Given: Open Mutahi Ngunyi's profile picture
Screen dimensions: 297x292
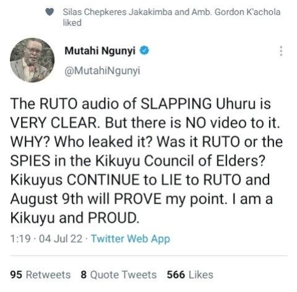Looking at the screenshot, I should pos(32,60).
